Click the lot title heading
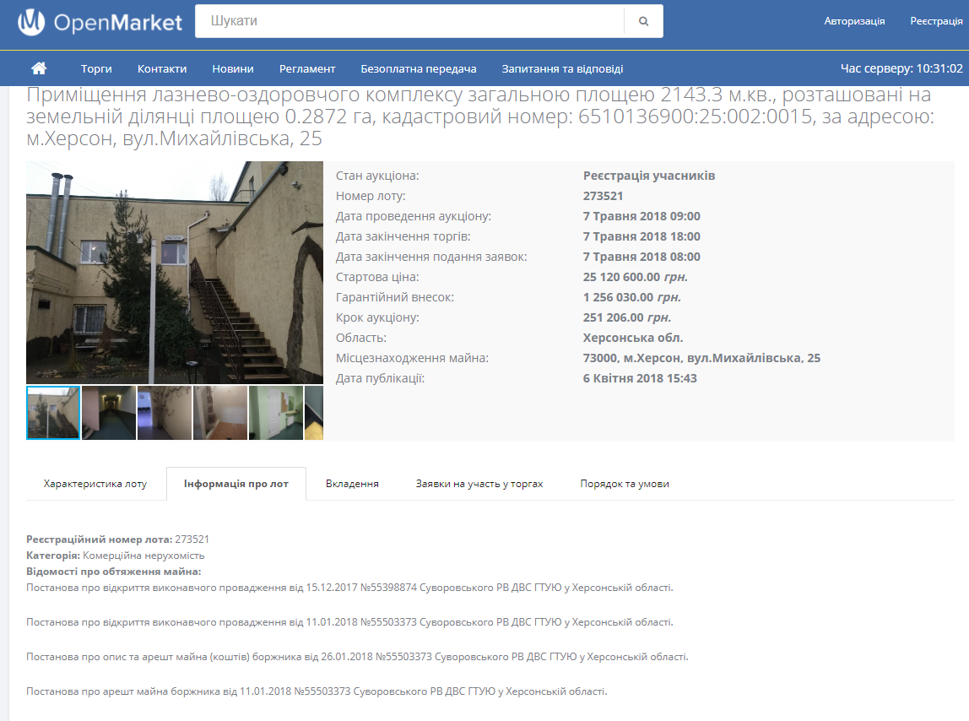Viewport: 969px width, 721px height. click(480, 117)
